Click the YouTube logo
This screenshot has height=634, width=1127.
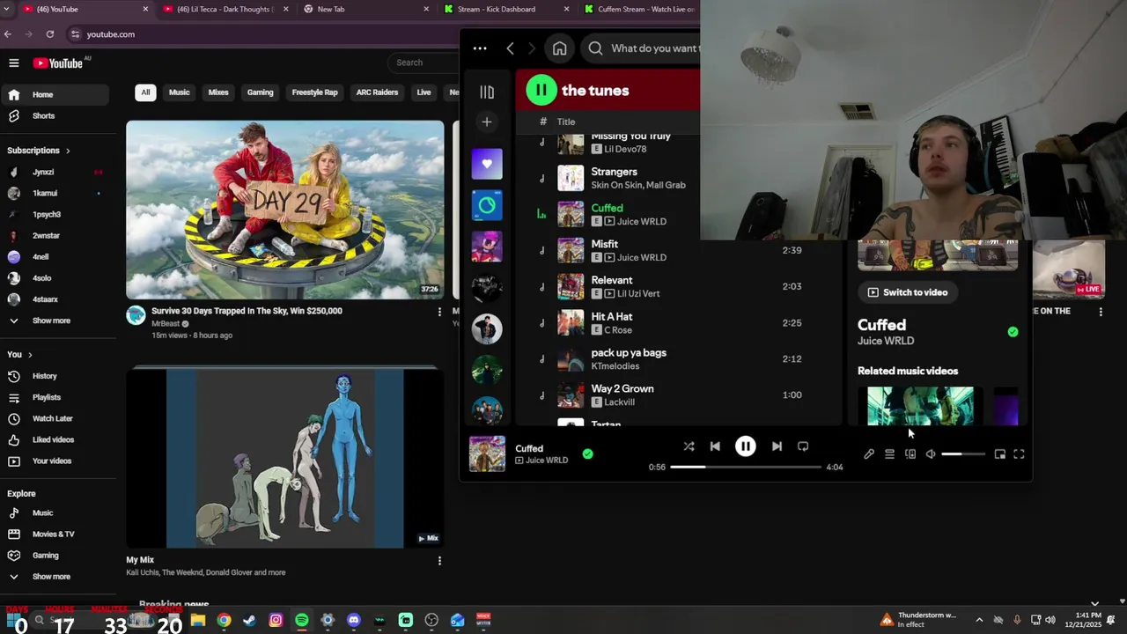(x=58, y=63)
